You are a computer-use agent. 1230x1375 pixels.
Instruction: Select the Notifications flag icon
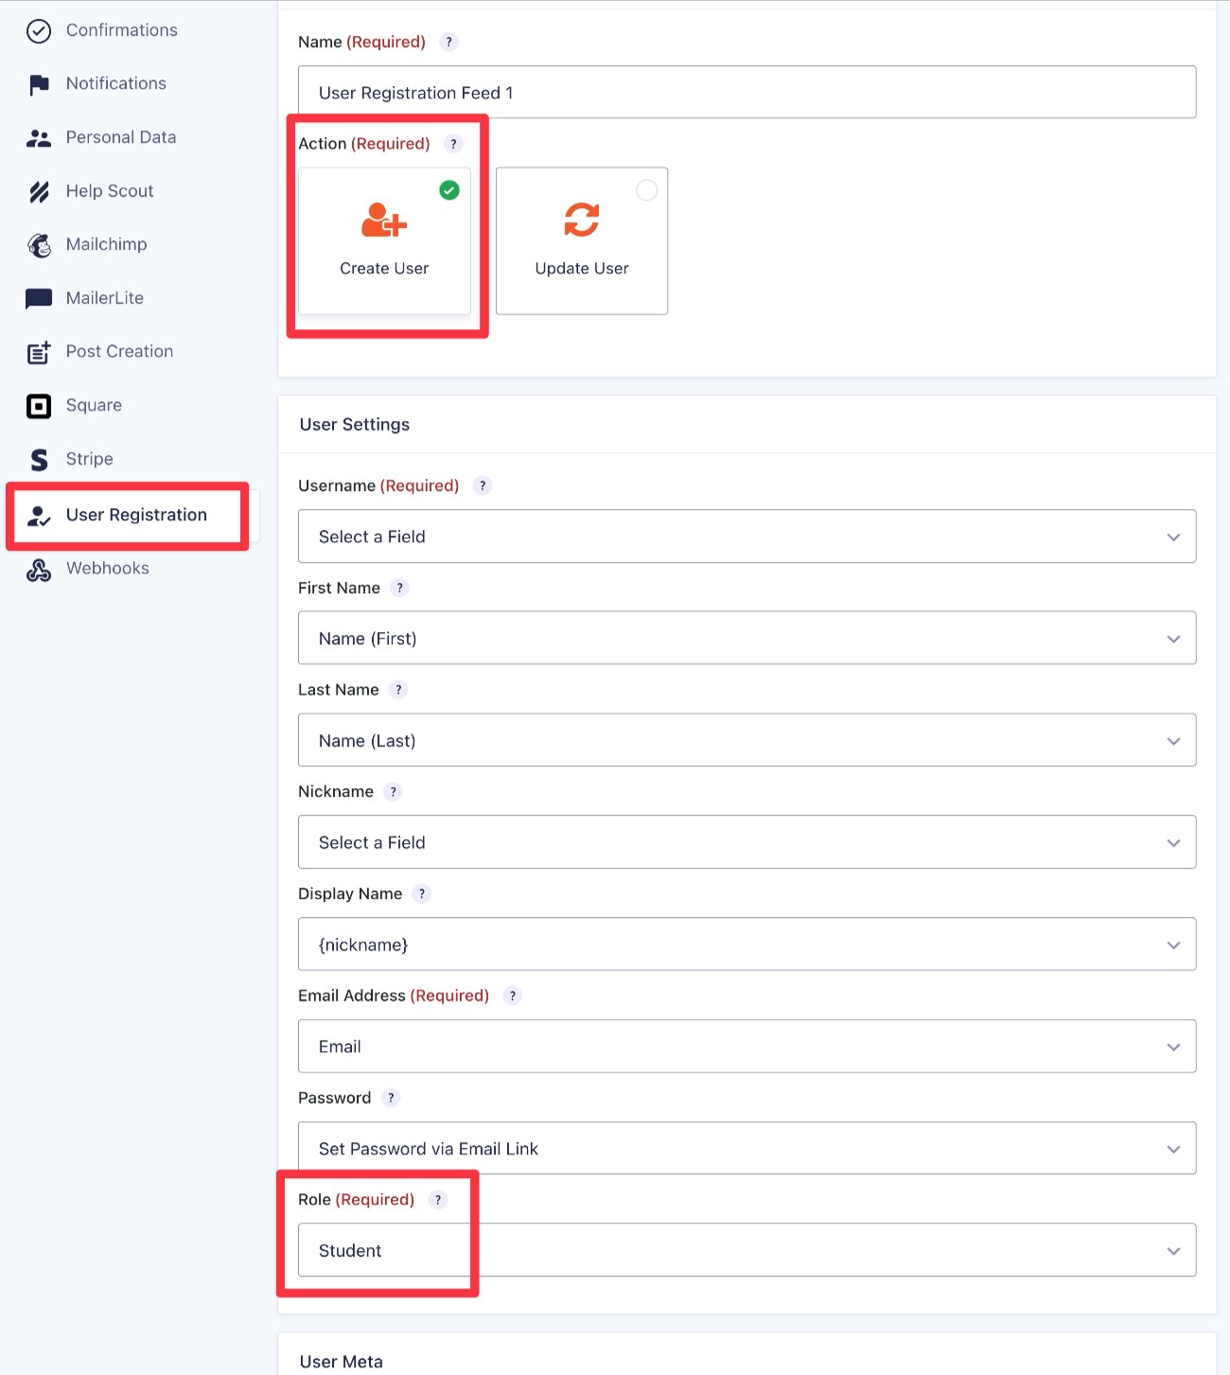39,83
